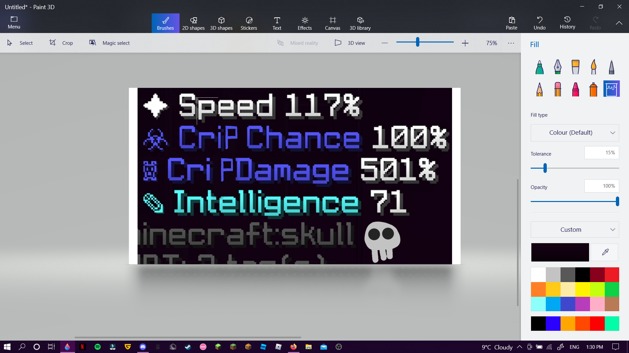Click the zoom percentage 75% field
The height and width of the screenshot is (353, 629).
[x=491, y=43]
